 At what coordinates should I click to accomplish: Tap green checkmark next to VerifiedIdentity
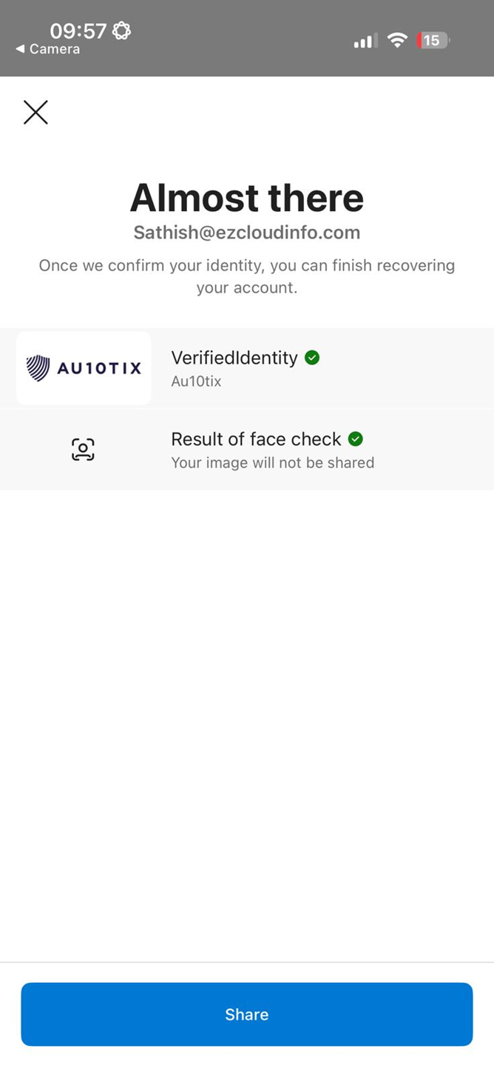click(312, 358)
